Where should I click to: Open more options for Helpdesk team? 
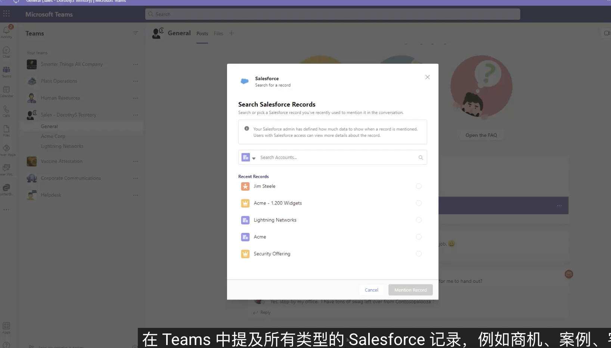pos(135,195)
